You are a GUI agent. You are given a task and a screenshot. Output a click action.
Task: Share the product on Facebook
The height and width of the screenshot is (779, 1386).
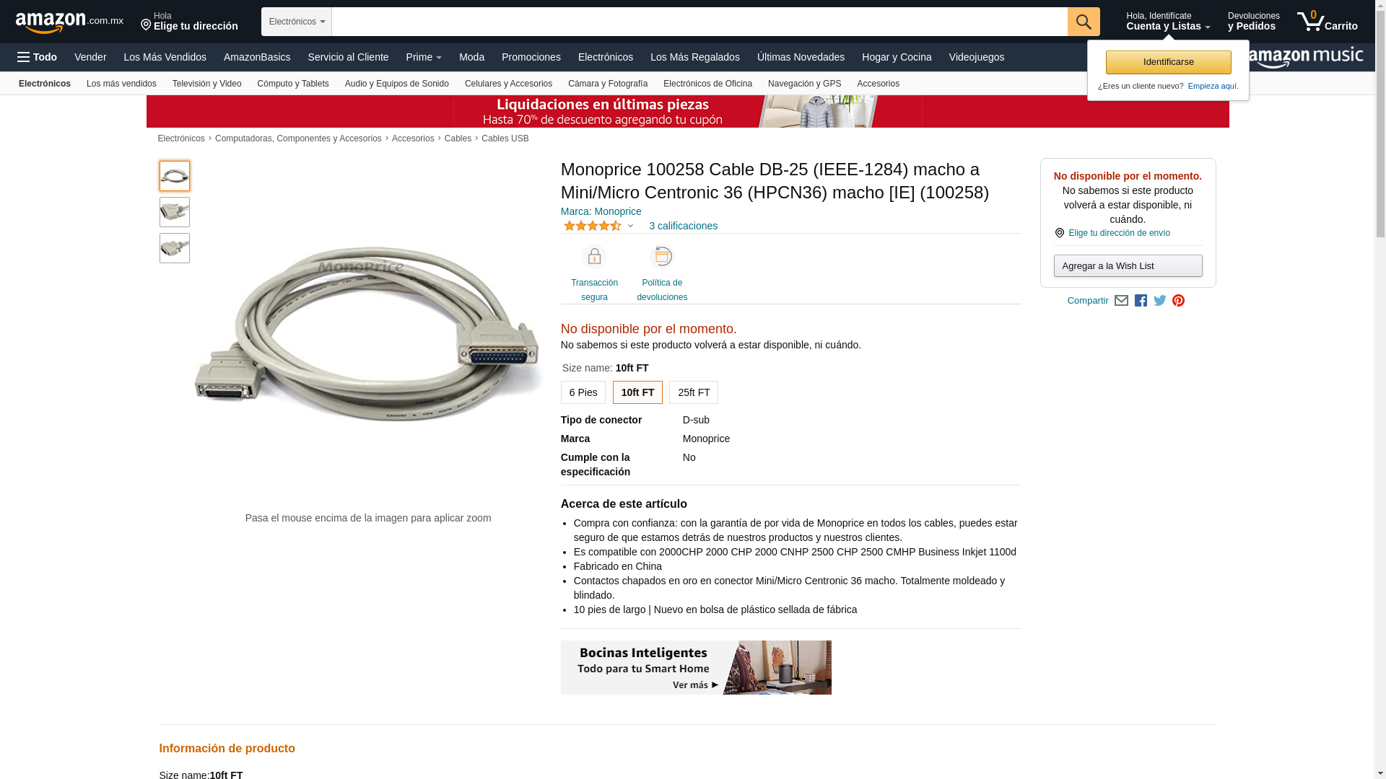click(x=1141, y=301)
